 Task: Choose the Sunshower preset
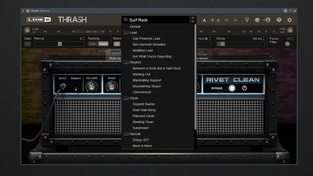coord(141,128)
